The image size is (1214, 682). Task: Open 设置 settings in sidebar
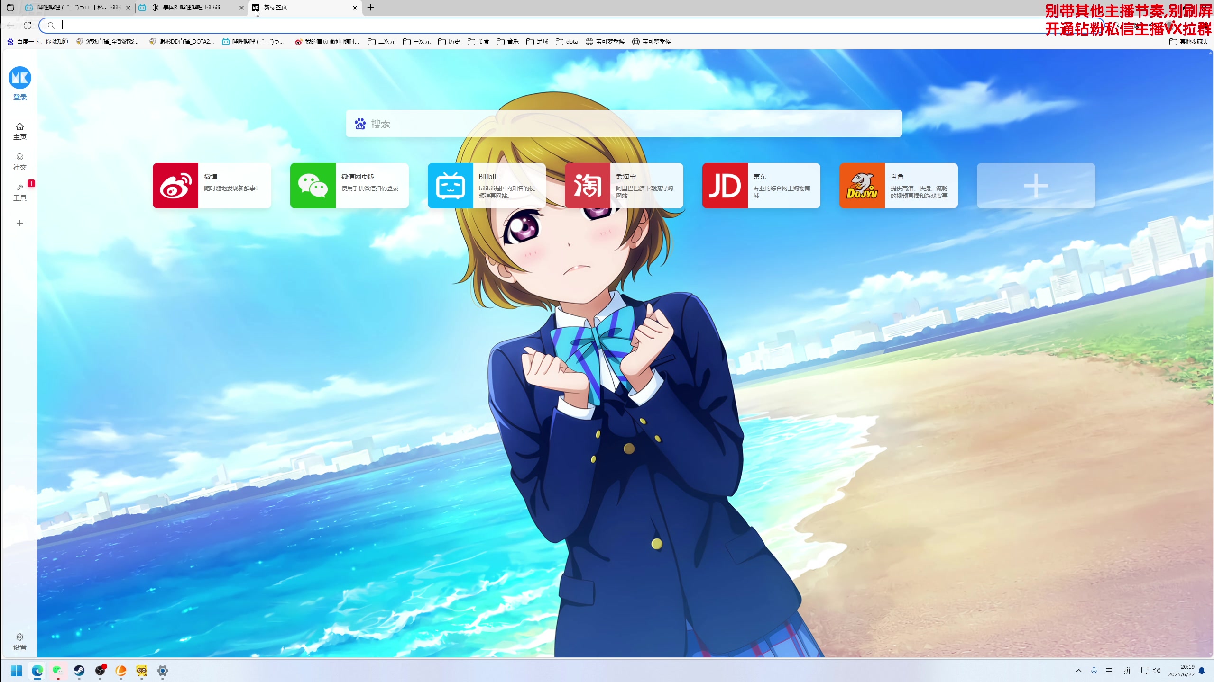[20, 642]
